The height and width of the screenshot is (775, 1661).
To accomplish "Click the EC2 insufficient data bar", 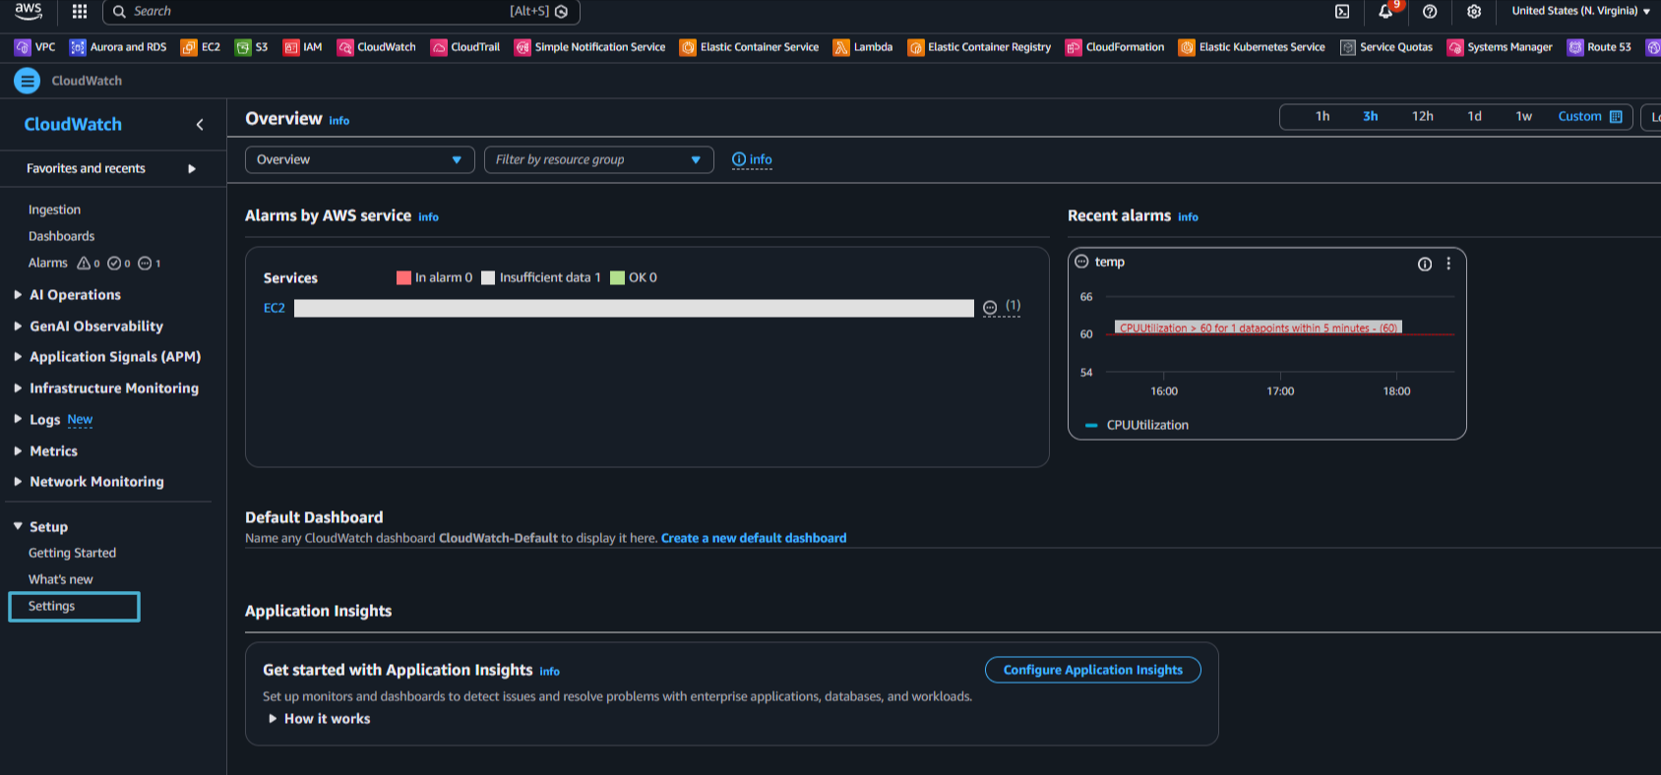I will pyautogui.click(x=633, y=309).
